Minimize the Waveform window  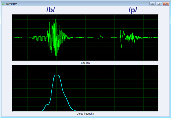[x=152, y=4]
